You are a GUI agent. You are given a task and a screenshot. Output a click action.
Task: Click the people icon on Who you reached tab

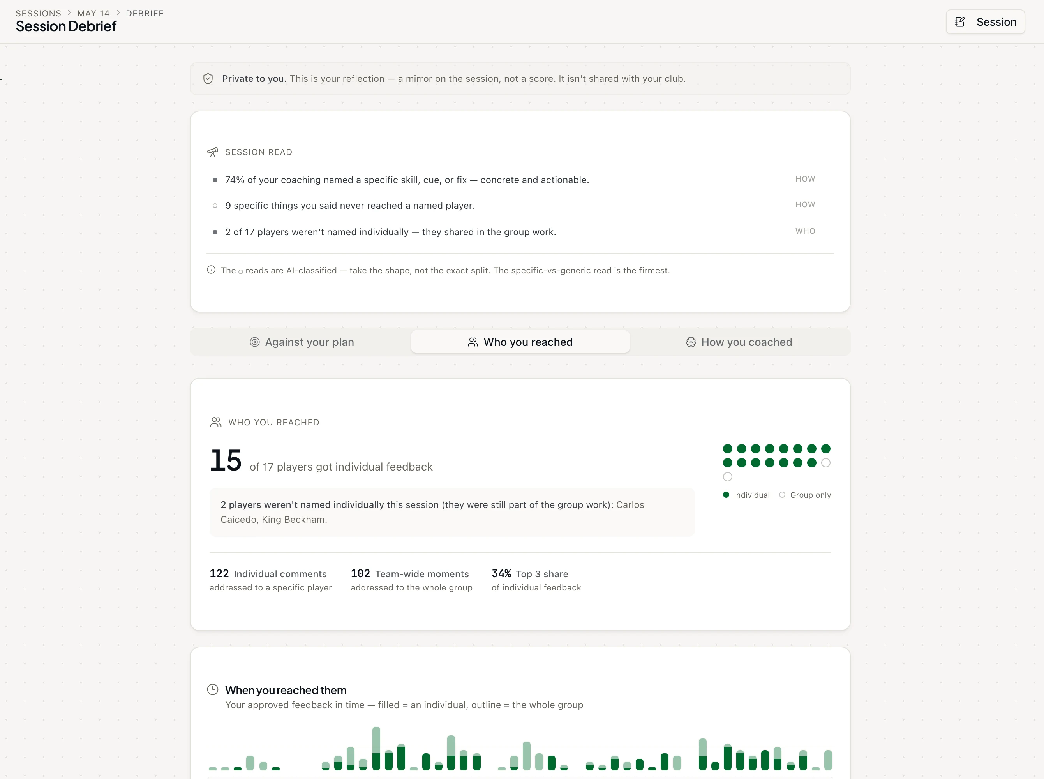[473, 342]
